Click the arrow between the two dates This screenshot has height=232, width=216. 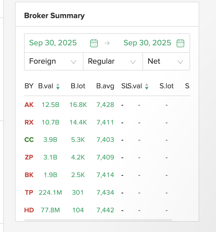point(107,43)
